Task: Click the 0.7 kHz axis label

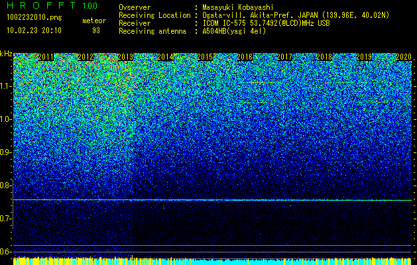Action: click(6, 219)
